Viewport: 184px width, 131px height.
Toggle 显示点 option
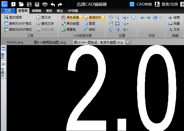(x=44, y=18)
